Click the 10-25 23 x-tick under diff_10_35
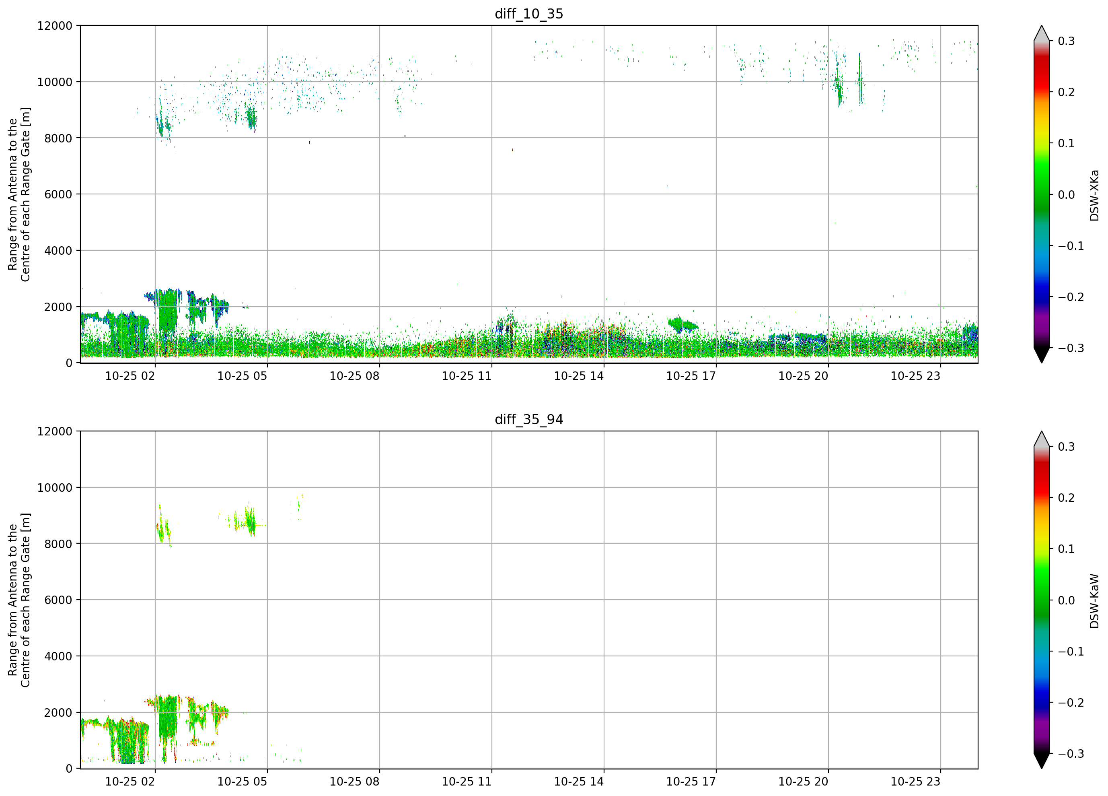This screenshot has height=796, width=1108. 915,376
